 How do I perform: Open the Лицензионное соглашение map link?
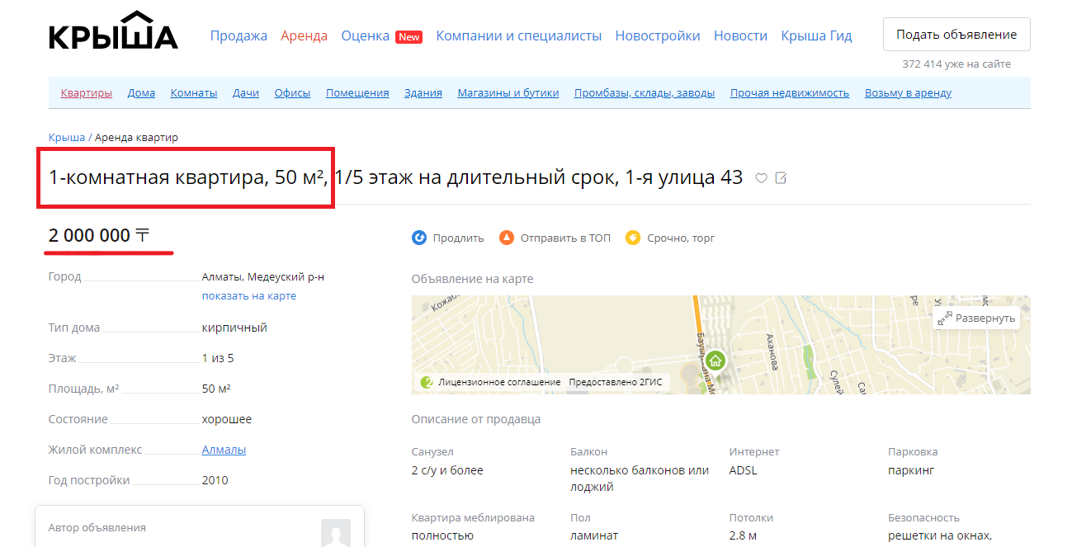point(499,382)
